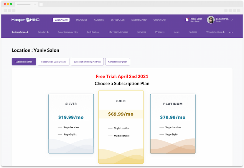Open My Team Members in submenu

[118, 32]
